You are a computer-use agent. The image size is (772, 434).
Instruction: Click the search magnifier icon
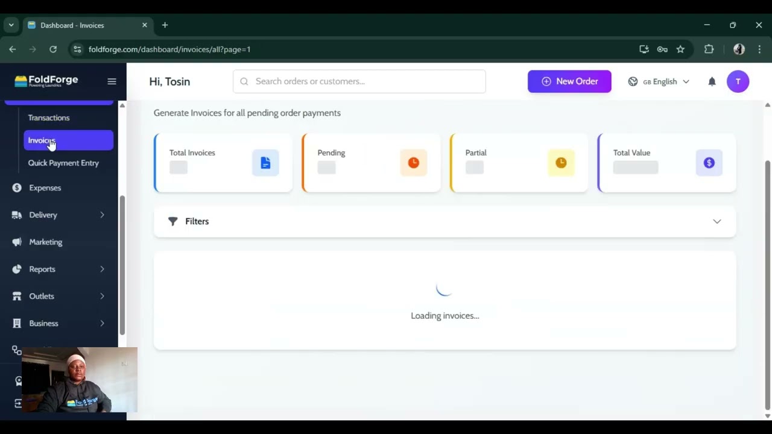244,81
